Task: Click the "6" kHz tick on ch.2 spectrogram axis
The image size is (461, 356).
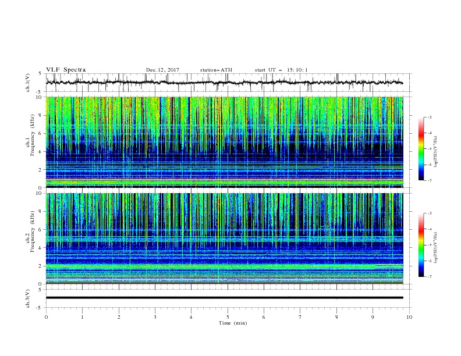Action: (41, 230)
